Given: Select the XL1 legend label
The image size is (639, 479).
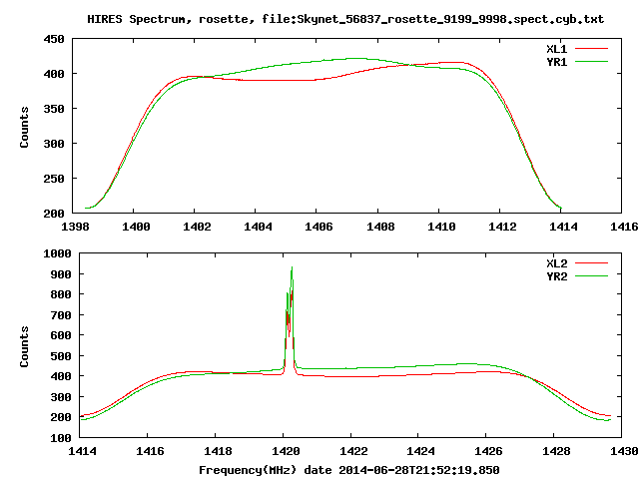Looking at the screenshot, I should point(557,49).
